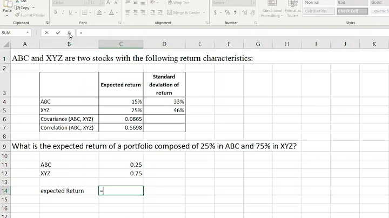Viewport: 389px width, 218px height.
Task: Expand the Borders dropdown arrow
Action: (90, 12)
